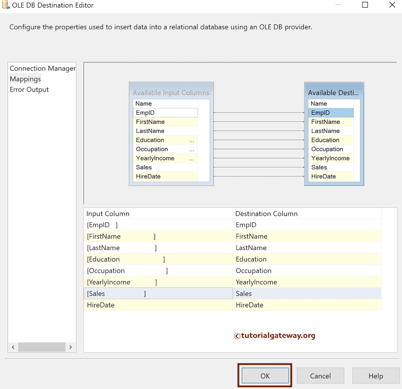Switch to the Error Output page
The image size is (402, 389).
pyautogui.click(x=29, y=89)
